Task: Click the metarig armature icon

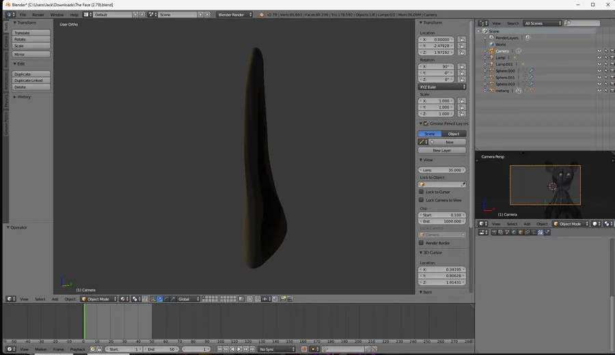Action: click(x=491, y=91)
